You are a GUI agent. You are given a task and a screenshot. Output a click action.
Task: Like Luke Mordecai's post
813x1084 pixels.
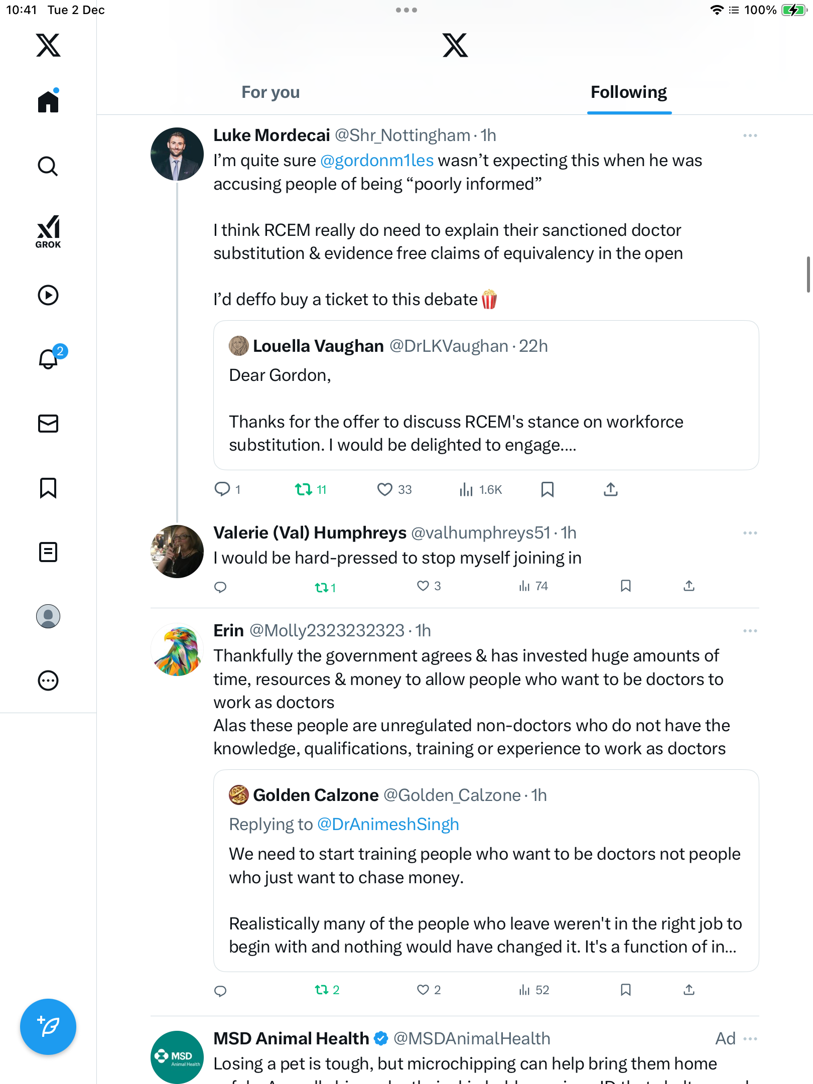tap(385, 489)
